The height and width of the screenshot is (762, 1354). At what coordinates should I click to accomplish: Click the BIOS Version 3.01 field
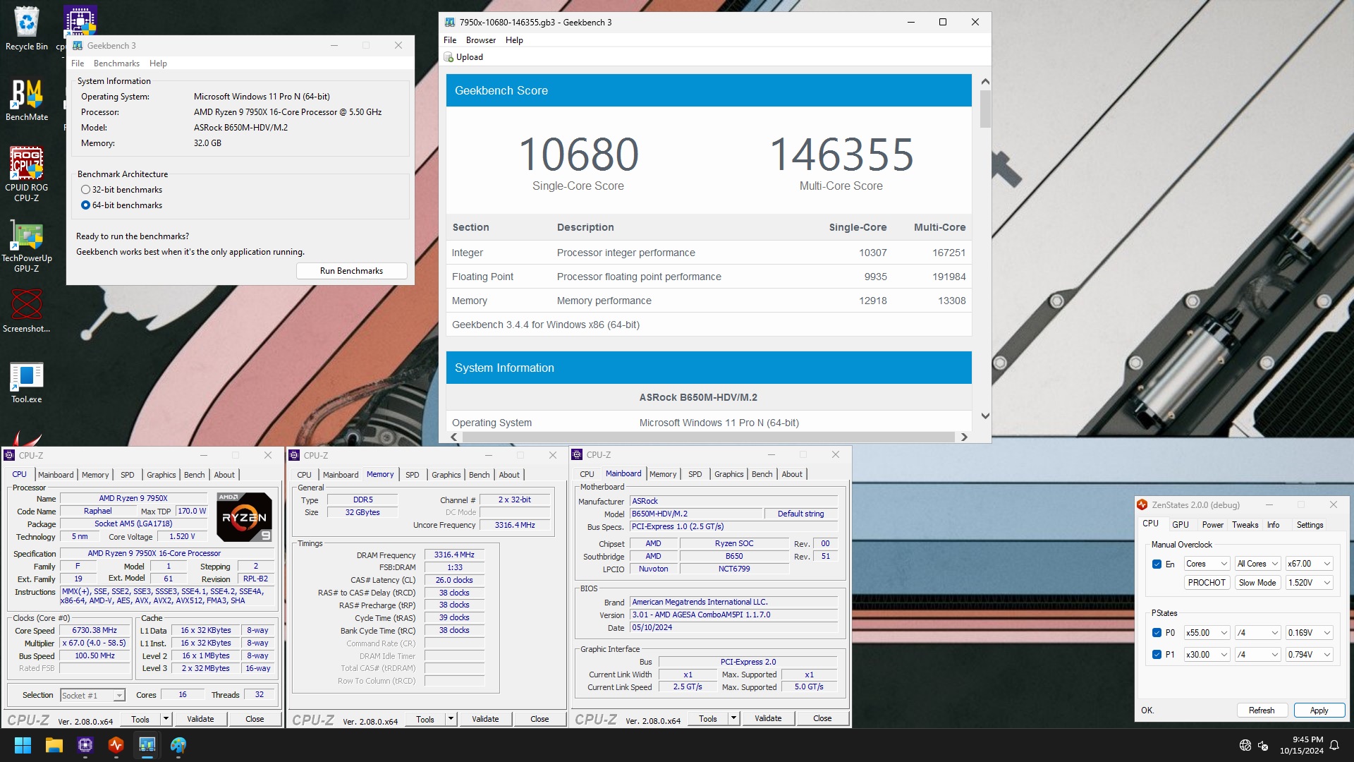click(x=733, y=615)
